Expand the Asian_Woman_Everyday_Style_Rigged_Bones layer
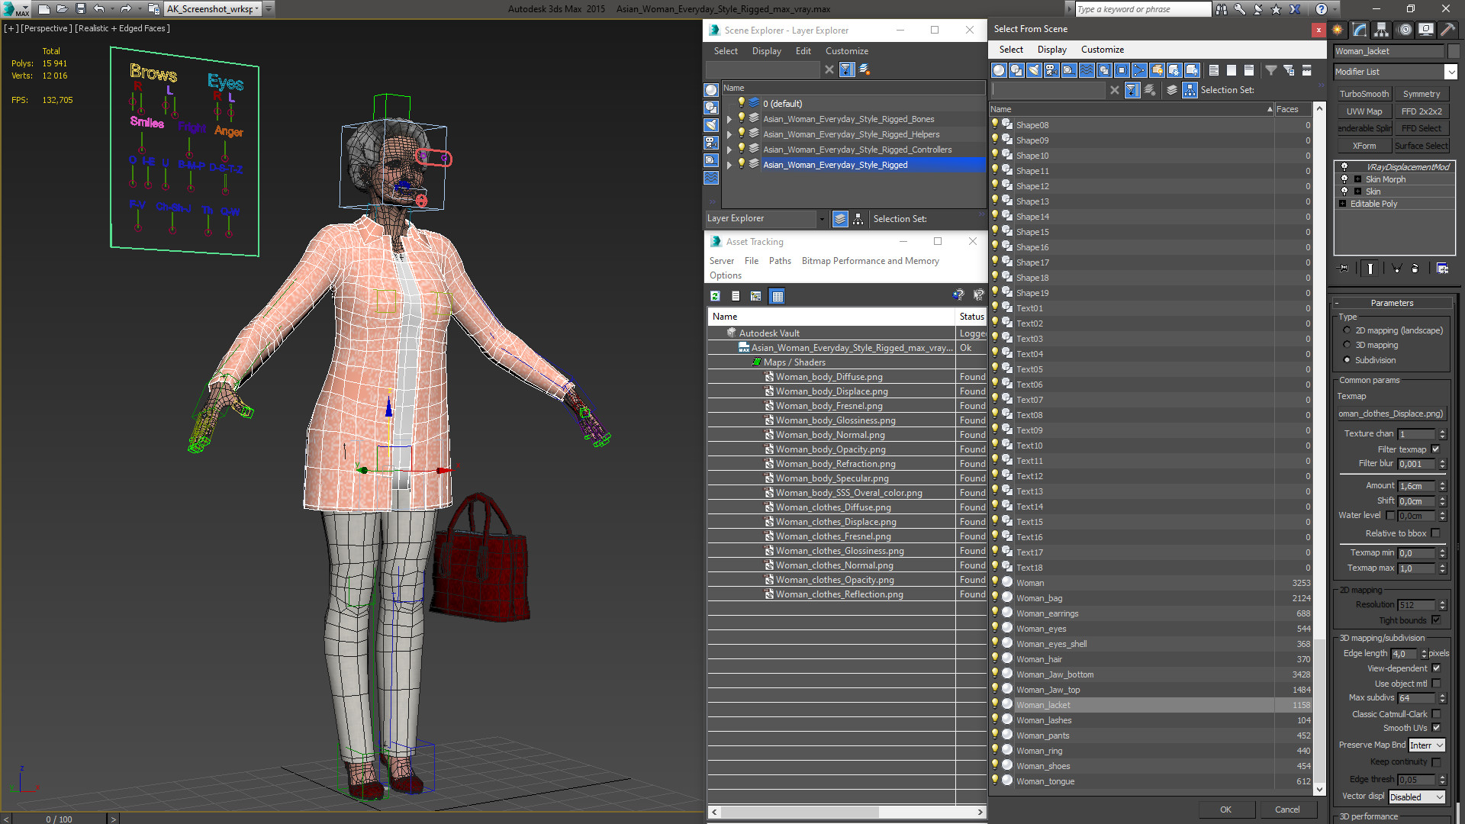Image resolution: width=1465 pixels, height=824 pixels. tap(729, 119)
